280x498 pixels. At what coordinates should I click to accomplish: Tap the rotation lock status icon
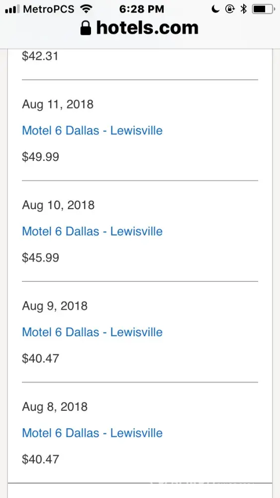[230, 9]
